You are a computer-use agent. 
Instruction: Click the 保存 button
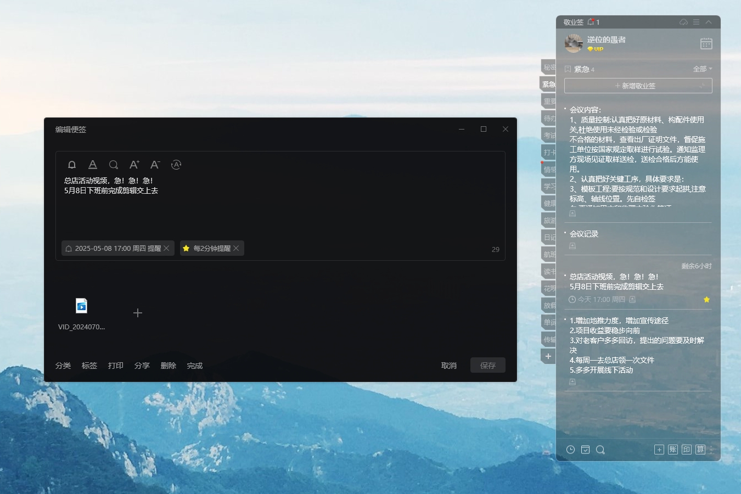click(x=488, y=366)
